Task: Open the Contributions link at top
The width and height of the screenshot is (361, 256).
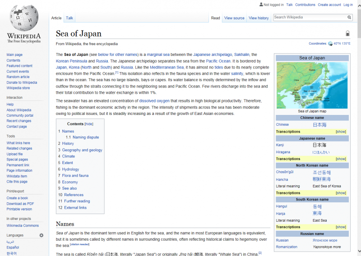Action: [x=305, y=5]
